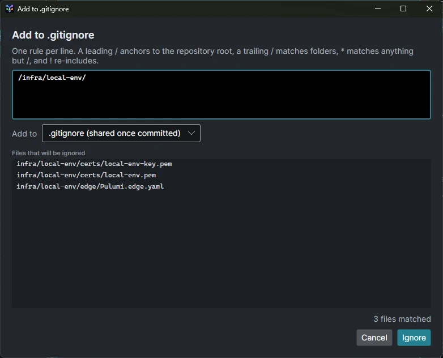Select the certs/local-env.pem file row
This screenshot has height=358, width=443.
[x=221, y=175]
